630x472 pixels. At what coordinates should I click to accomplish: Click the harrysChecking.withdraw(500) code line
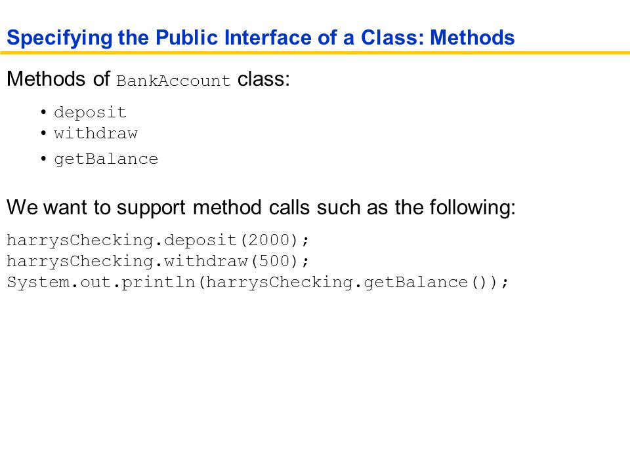click(x=158, y=262)
